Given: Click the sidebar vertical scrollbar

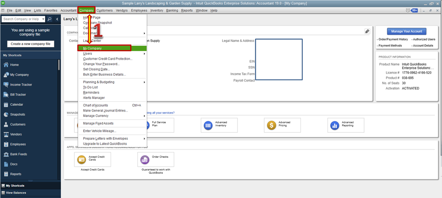Looking at the screenshot, I should pyautogui.click(x=59, y=65).
